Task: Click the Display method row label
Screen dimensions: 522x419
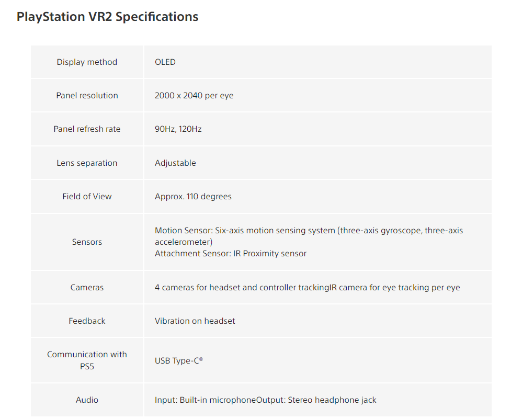Action: click(87, 62)
